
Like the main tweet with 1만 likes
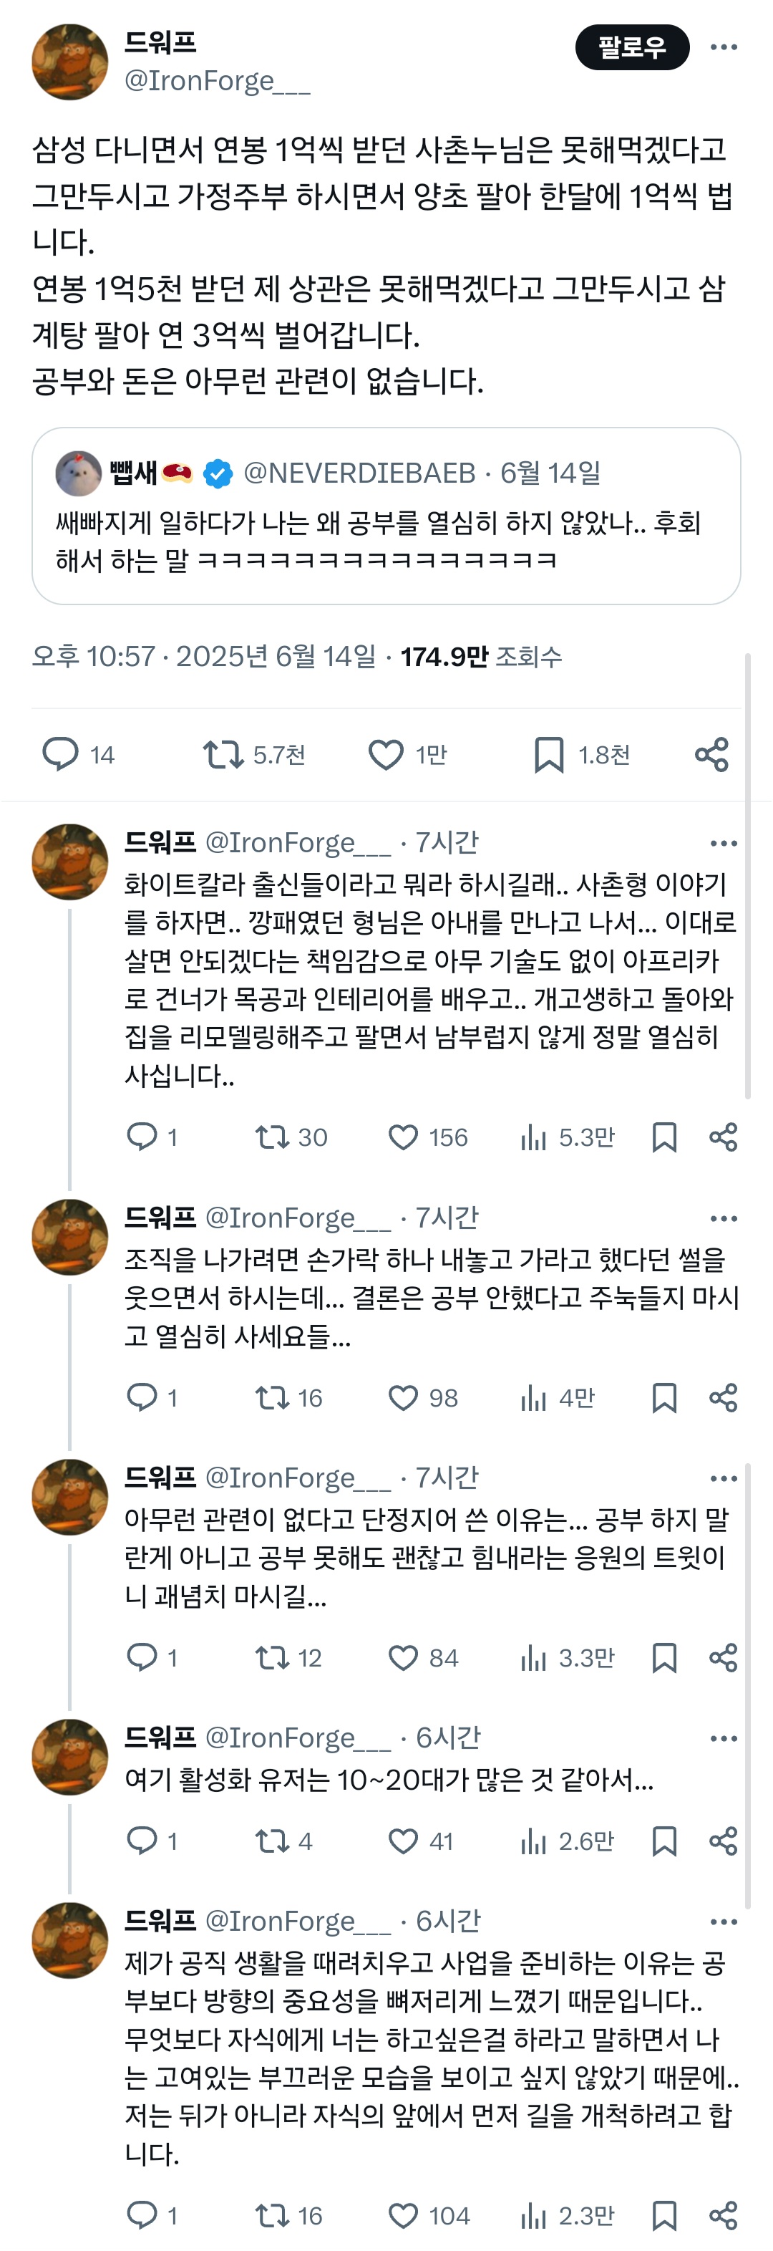(385, 754)
